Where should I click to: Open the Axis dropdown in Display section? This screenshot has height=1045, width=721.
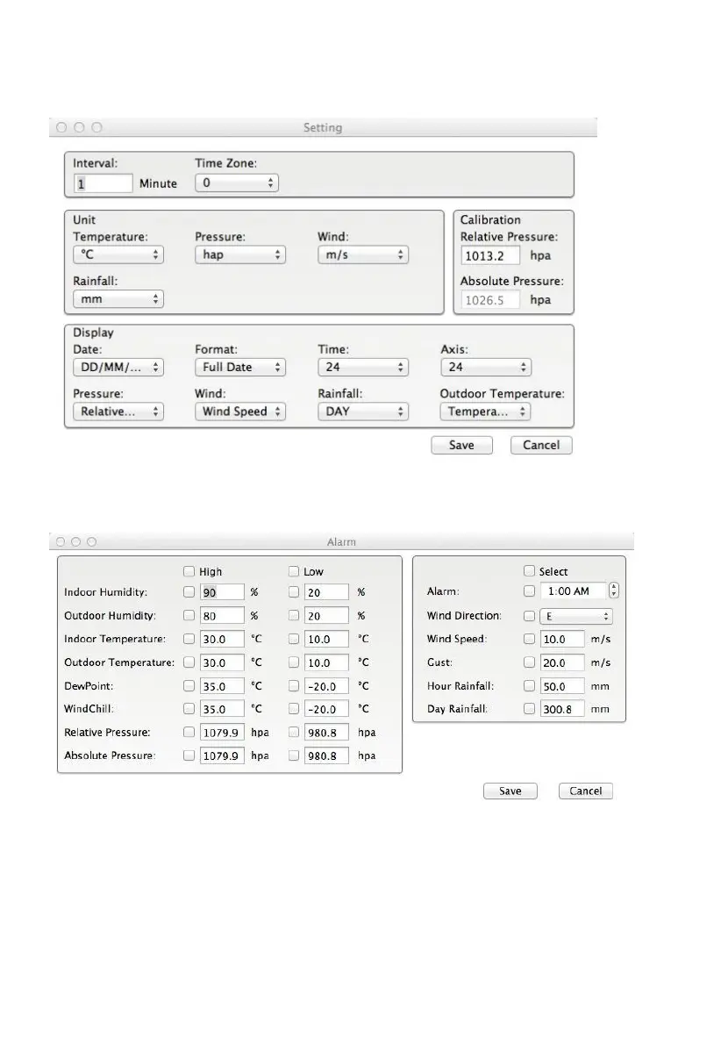(486, 368)
